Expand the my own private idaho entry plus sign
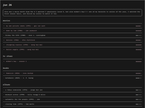 tap(4, 26)
